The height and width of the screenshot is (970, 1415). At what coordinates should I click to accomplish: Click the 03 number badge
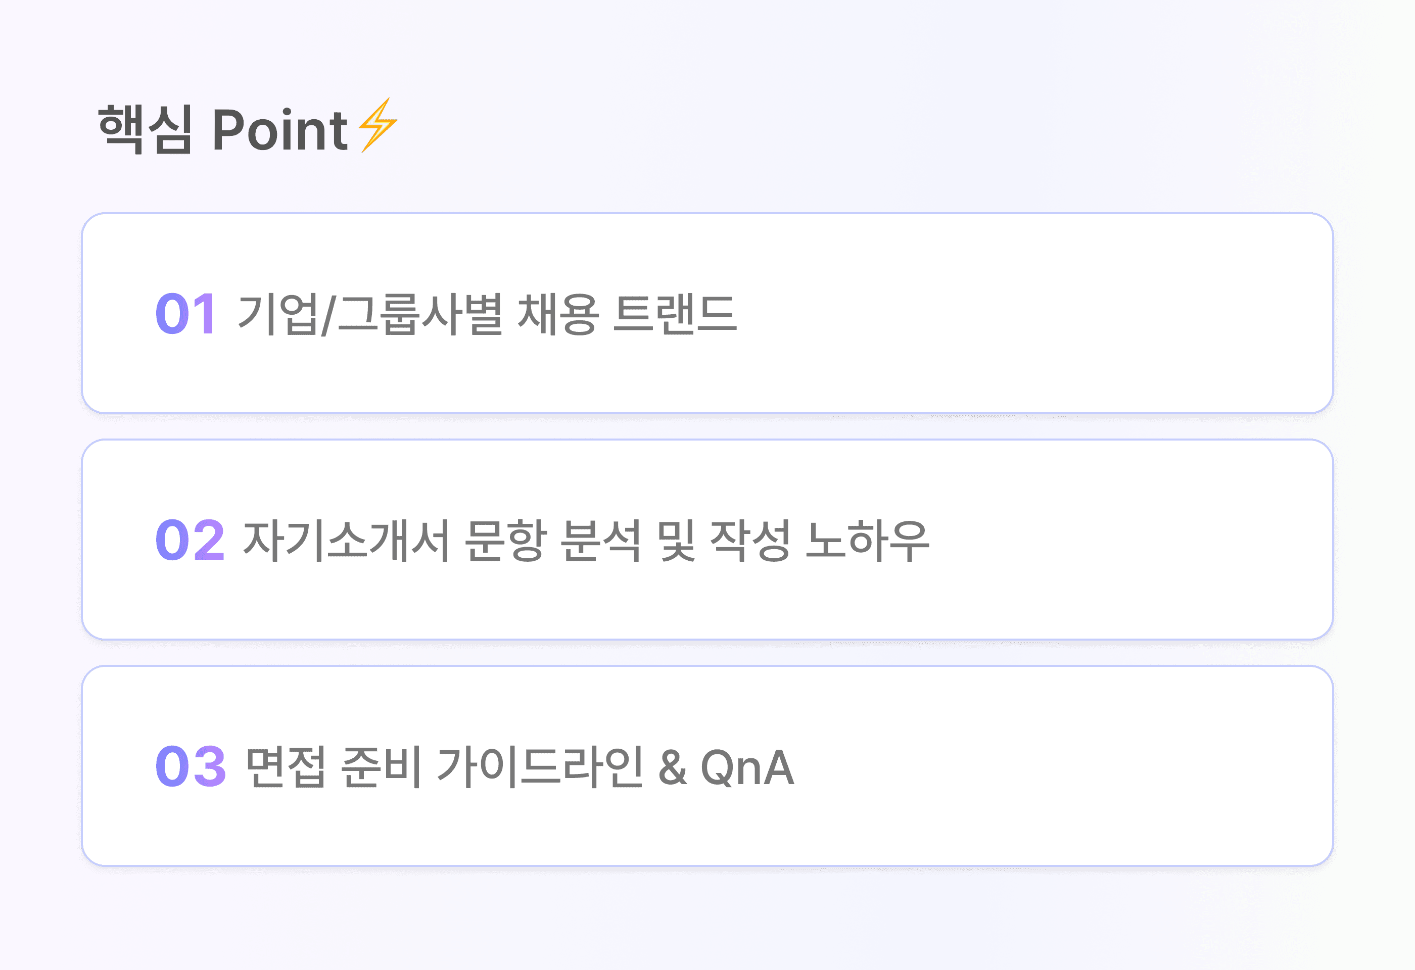[190, 766]
